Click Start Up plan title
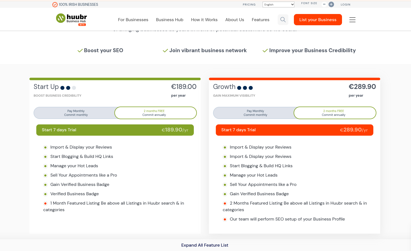Screen dimensions: 411x251 tap(46, 87)
